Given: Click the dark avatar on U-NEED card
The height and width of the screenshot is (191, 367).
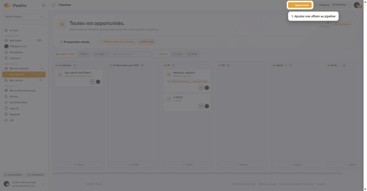Looking at the screenshot, I should [207, 106].
